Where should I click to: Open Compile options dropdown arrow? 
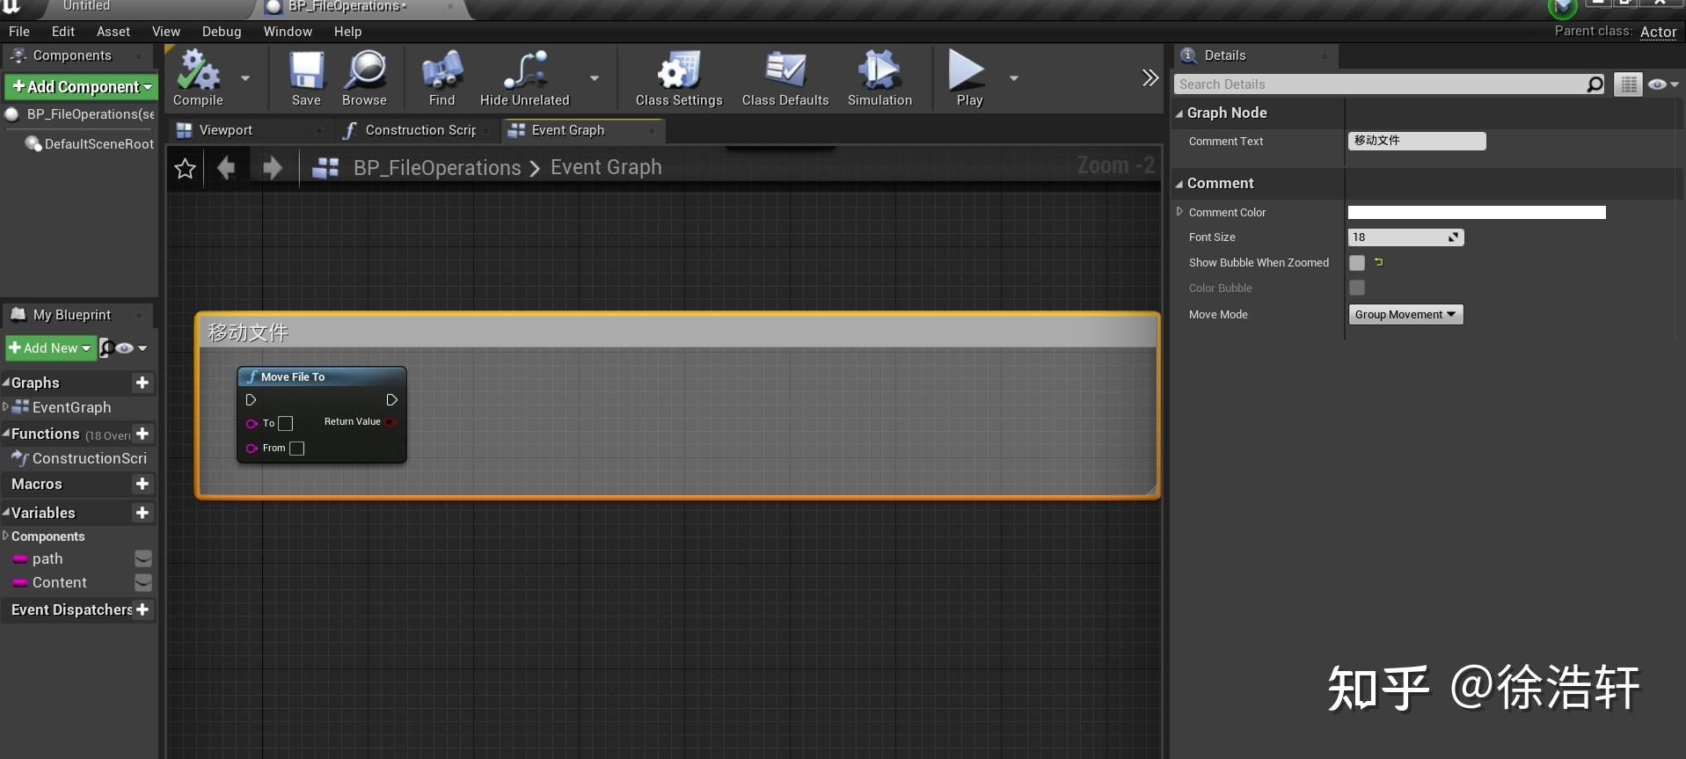(x=245, y=78)
